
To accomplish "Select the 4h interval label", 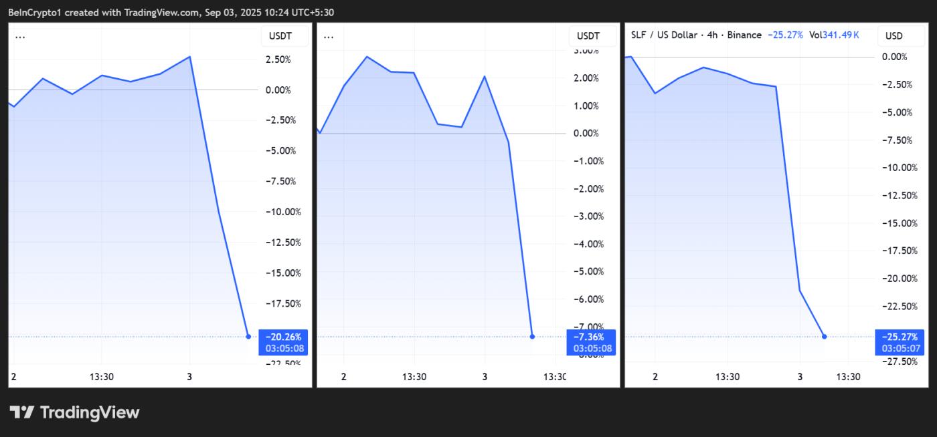I will [x=714, y=35].
